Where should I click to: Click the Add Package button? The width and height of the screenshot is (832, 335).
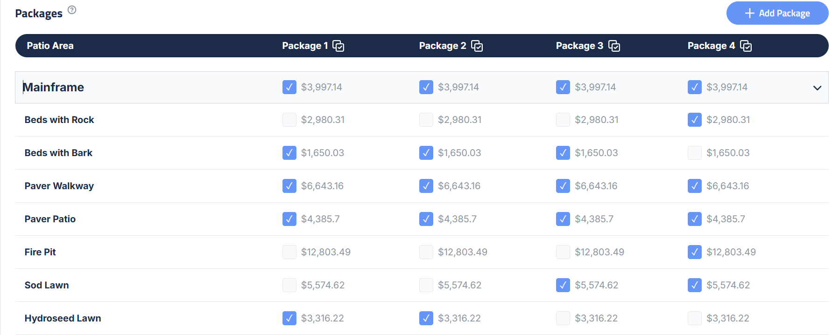click(777, 14)
